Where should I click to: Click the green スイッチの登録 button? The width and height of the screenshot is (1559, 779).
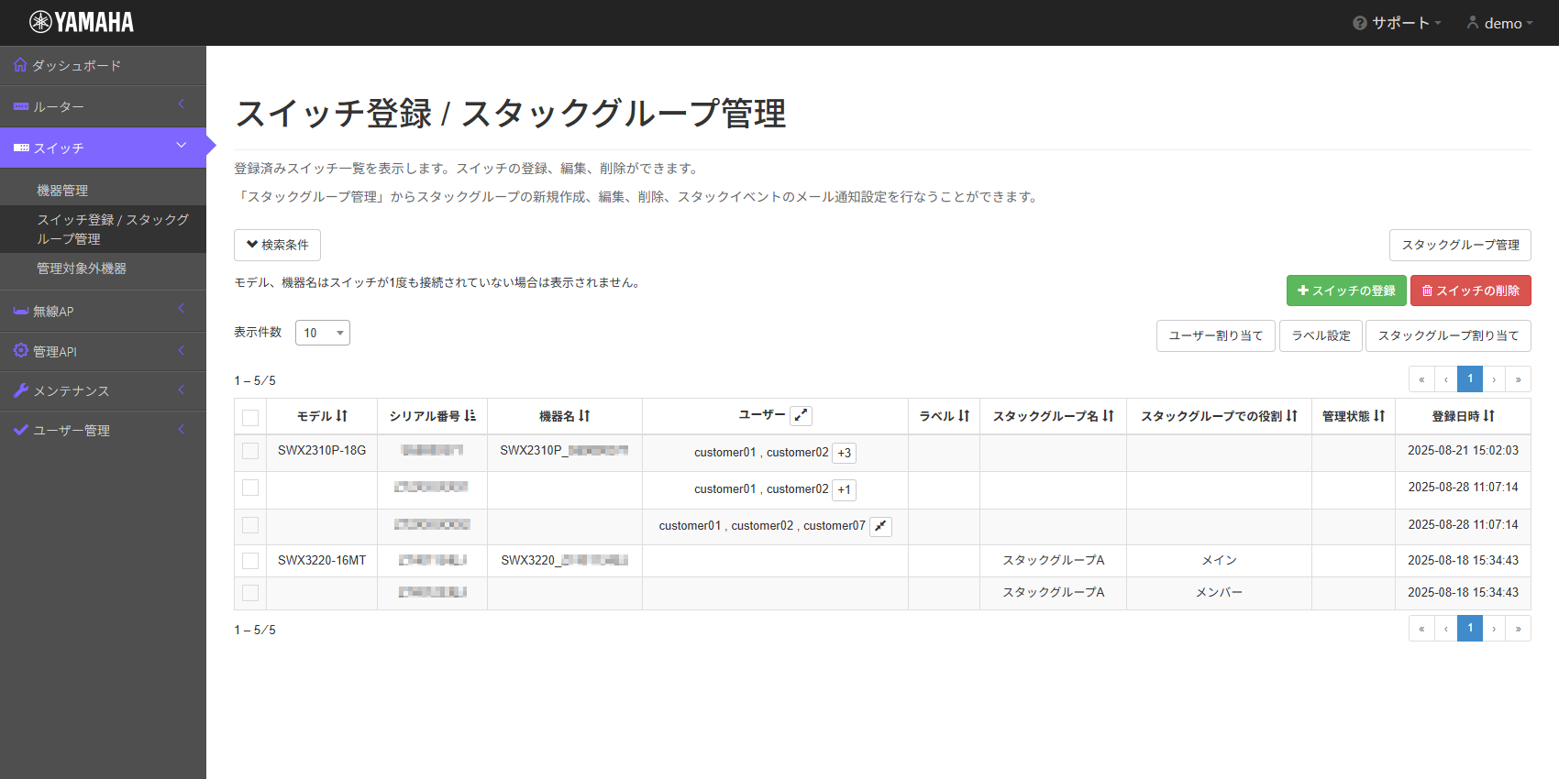(1346, 291)
